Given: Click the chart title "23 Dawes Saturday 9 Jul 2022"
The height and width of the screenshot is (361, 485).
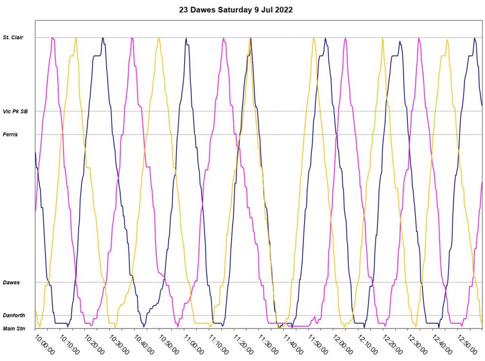Looking at the screenshot, I should pyautogui.click(x=235, y=9).
